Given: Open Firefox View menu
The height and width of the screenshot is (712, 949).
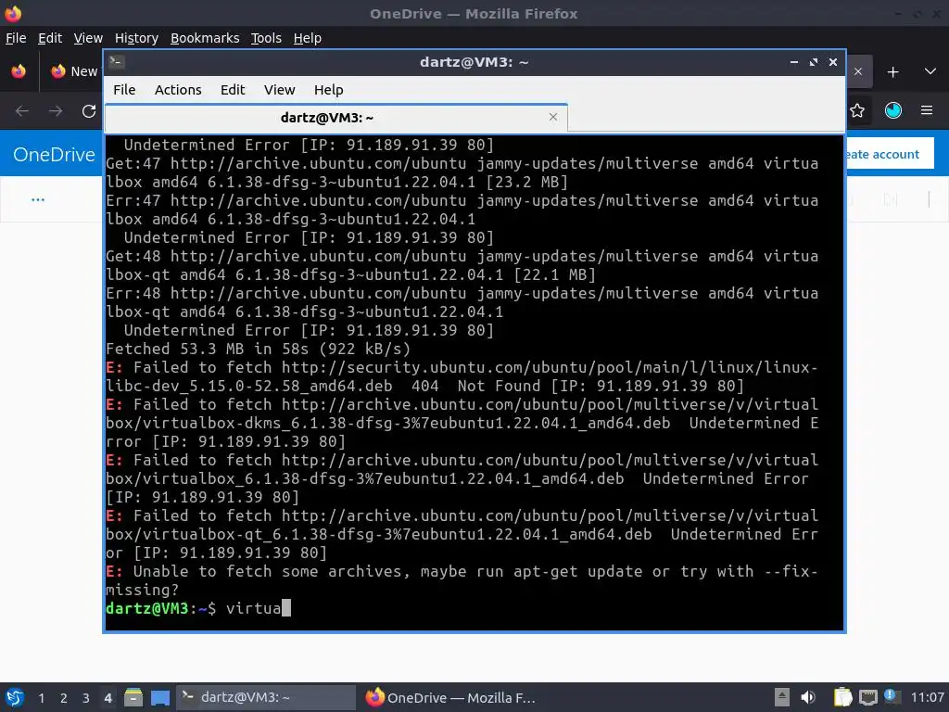Looking at the screenshot, I should pyautogui.click(x=88, y=38).
